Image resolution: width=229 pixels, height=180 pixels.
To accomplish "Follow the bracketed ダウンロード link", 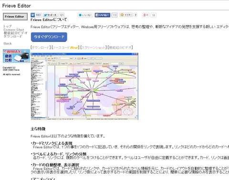I will pyautogui.click(x=41, y=47).
